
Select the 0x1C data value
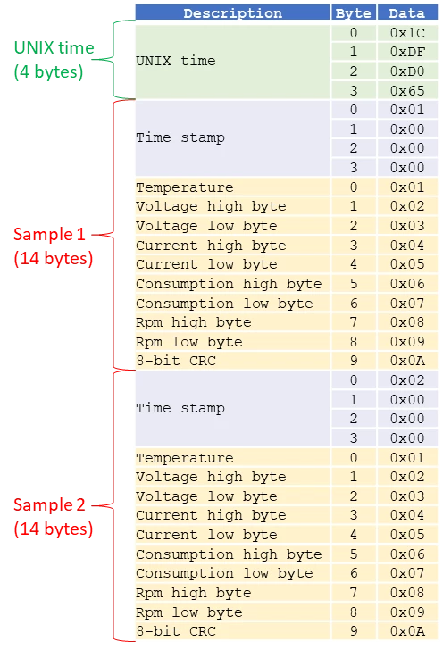[x=407, y=33]
